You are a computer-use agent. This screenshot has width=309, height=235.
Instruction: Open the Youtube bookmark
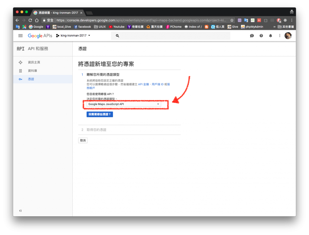click(117, 27)
